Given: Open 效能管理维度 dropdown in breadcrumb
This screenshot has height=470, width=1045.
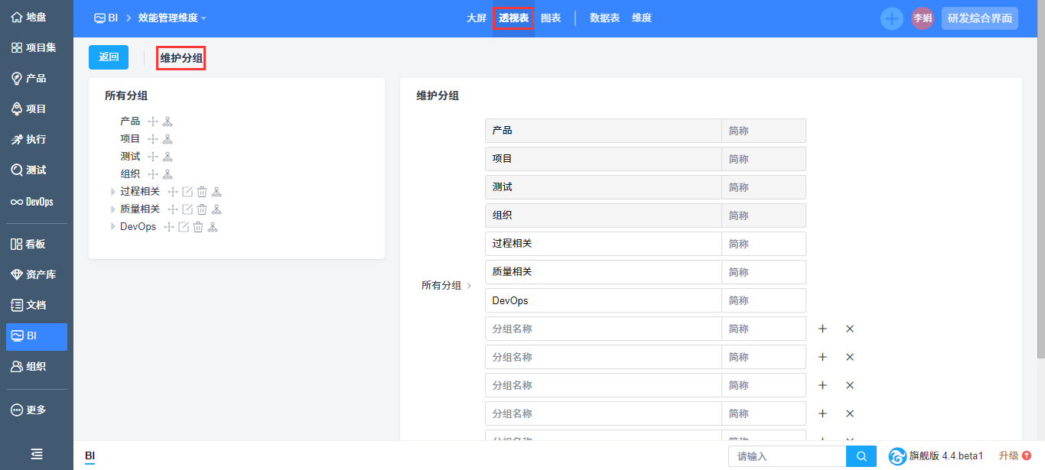Looking at the screenshot, I should pyautogui.click(x=172, y=18).
